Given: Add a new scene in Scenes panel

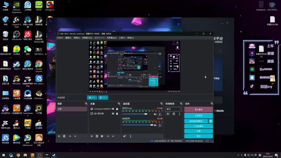Looking at the screenshot, I should click(x=59, y=136).
